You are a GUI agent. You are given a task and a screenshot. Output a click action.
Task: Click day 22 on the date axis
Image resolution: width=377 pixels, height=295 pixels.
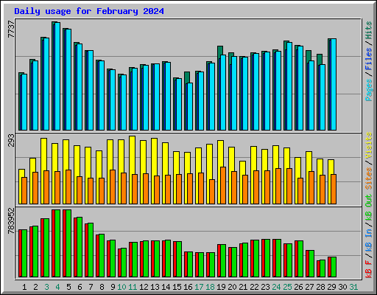point(254,287)
